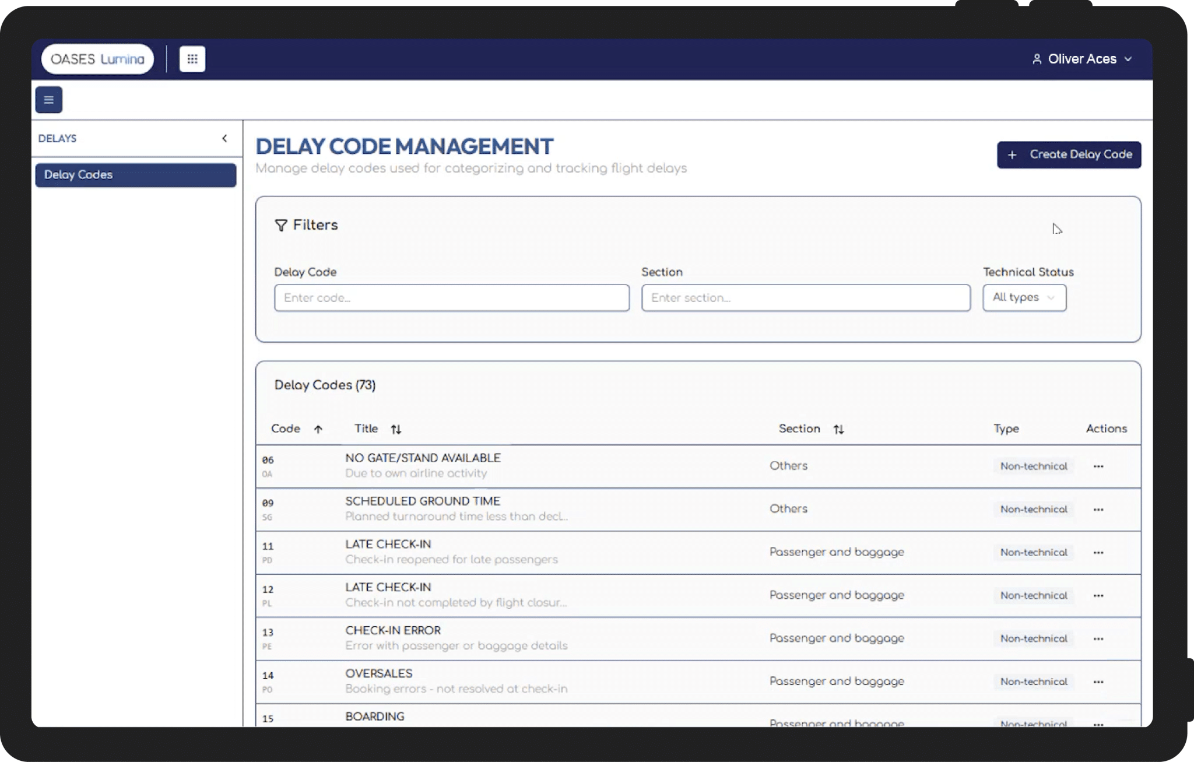Sort by Title column arrows
Image resolution: width=1194 pixels, height=762 pixels.
[x=396, y=430]
